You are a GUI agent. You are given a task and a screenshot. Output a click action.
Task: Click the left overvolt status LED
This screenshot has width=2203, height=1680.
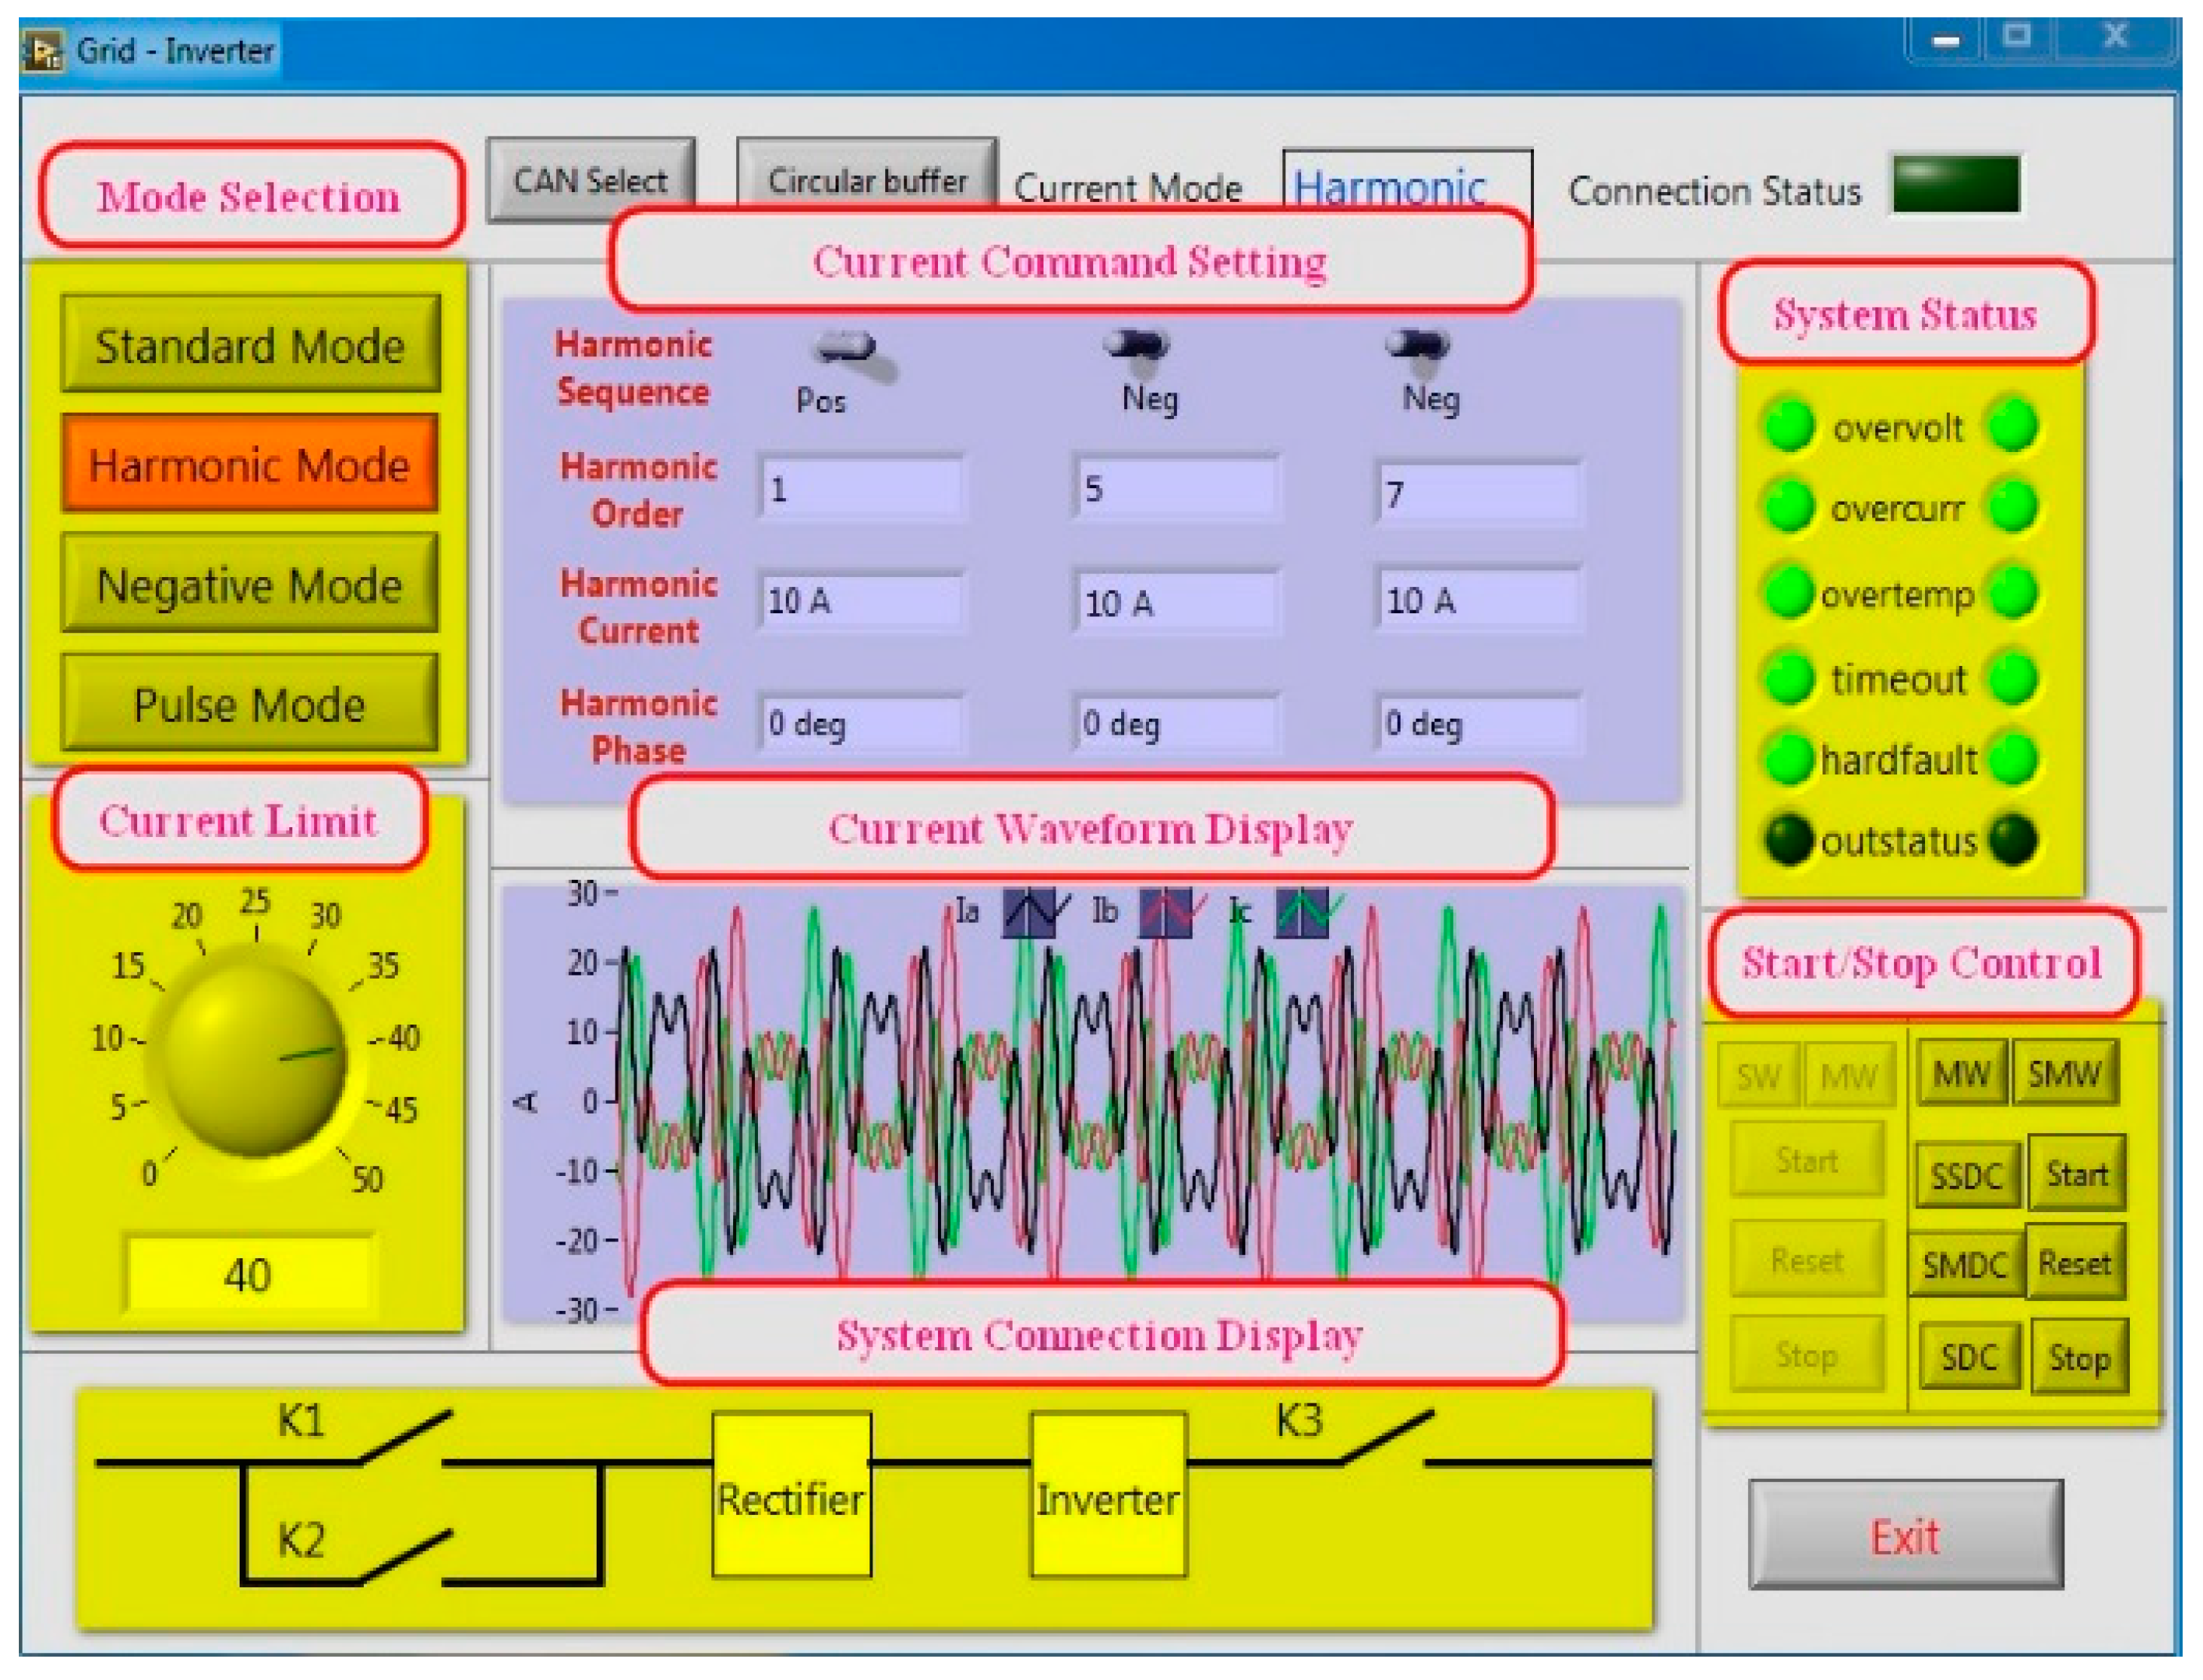[x=1788, y=424]
